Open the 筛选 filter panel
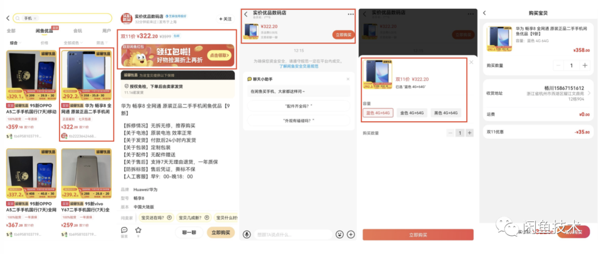 click(102, 43)
